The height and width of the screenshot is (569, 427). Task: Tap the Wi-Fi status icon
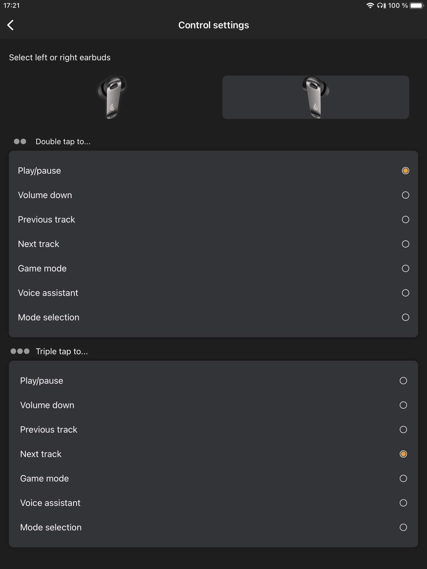pyautogui.click(x=370, y=6)
